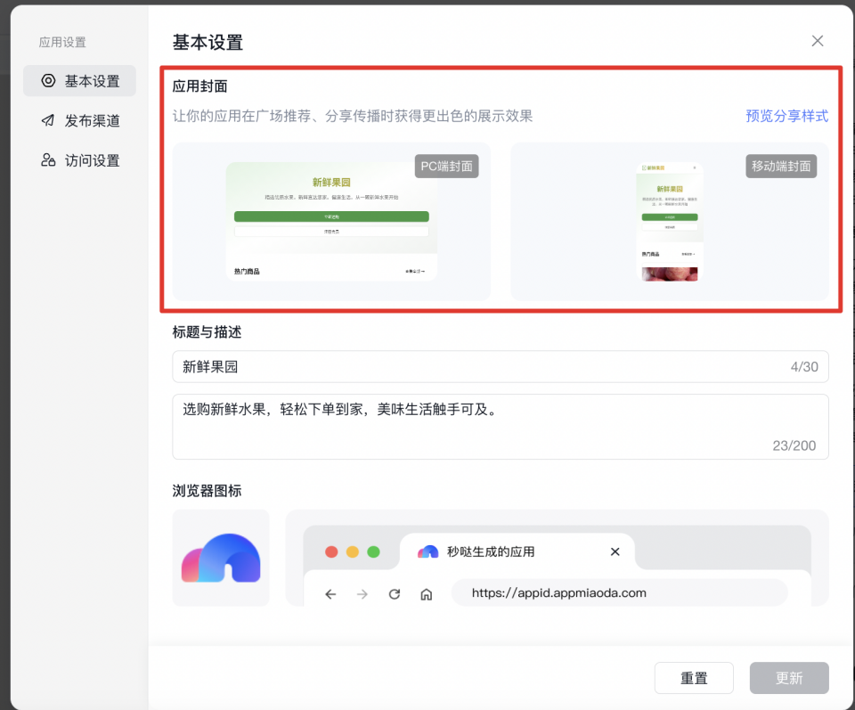Click the 重置 button
The width and height of the screenshot is (855, 710).
point(694,678)
